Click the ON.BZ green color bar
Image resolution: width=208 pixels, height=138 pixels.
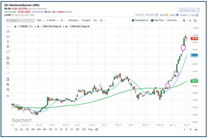coord(20,26)
